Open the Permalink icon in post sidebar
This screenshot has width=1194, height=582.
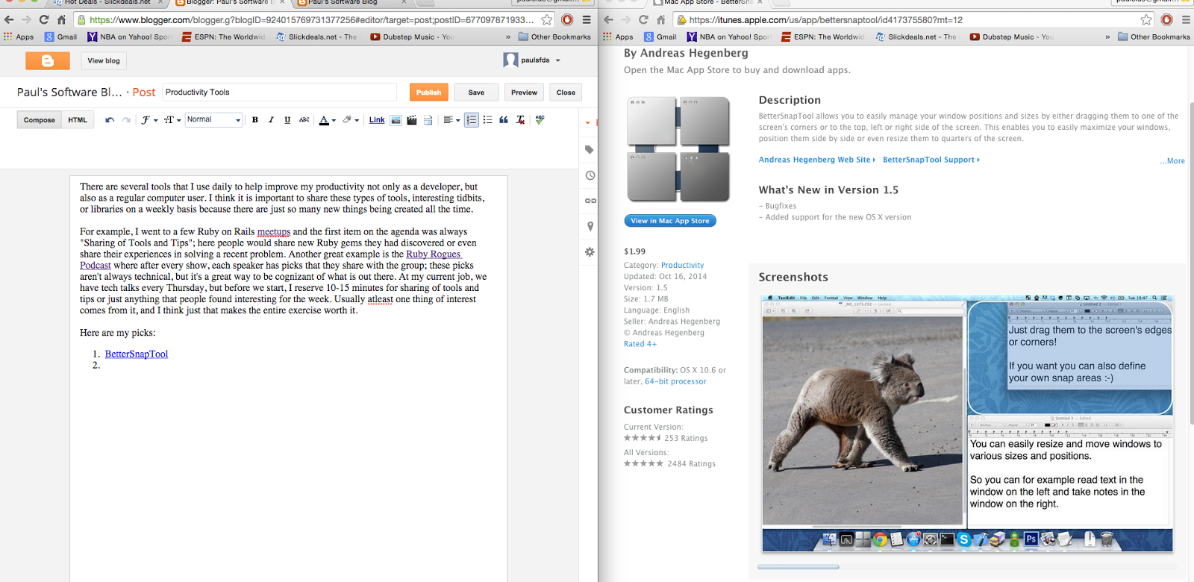[590, 201]
